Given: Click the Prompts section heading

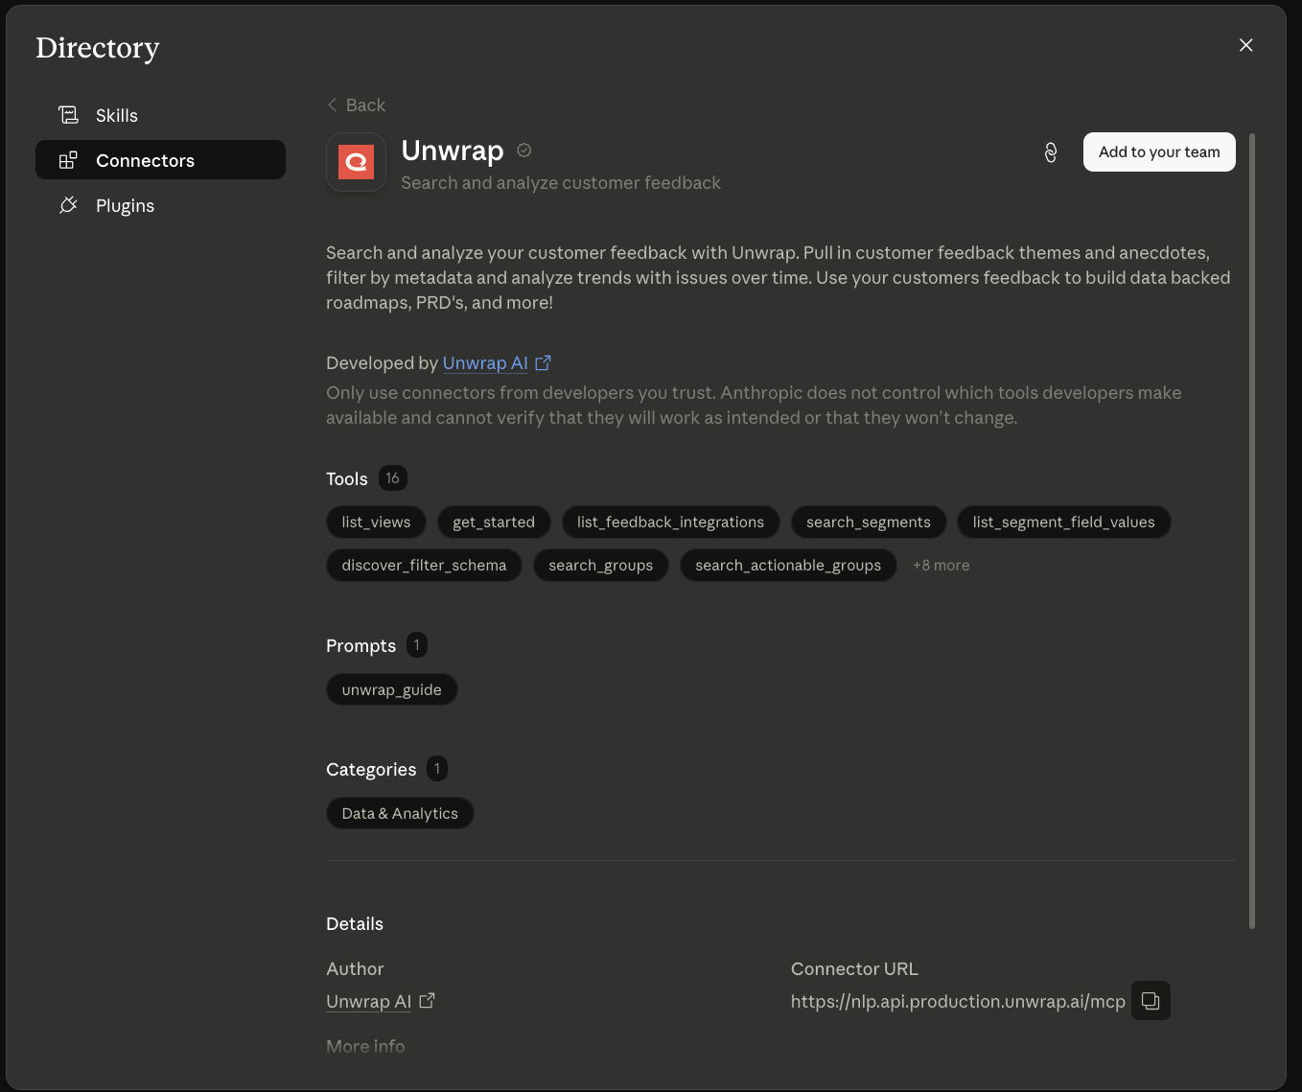Looking at the screenshot, I should click(x=360, y=646).
